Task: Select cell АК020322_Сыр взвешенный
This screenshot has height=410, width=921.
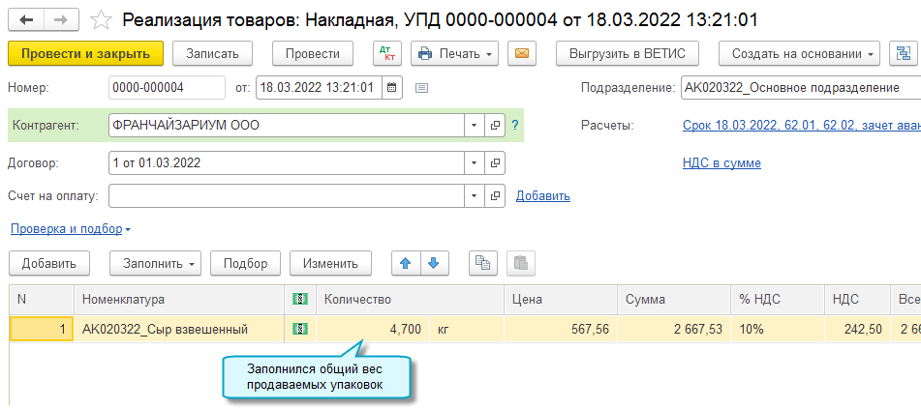Action: [x=179, y=329]
